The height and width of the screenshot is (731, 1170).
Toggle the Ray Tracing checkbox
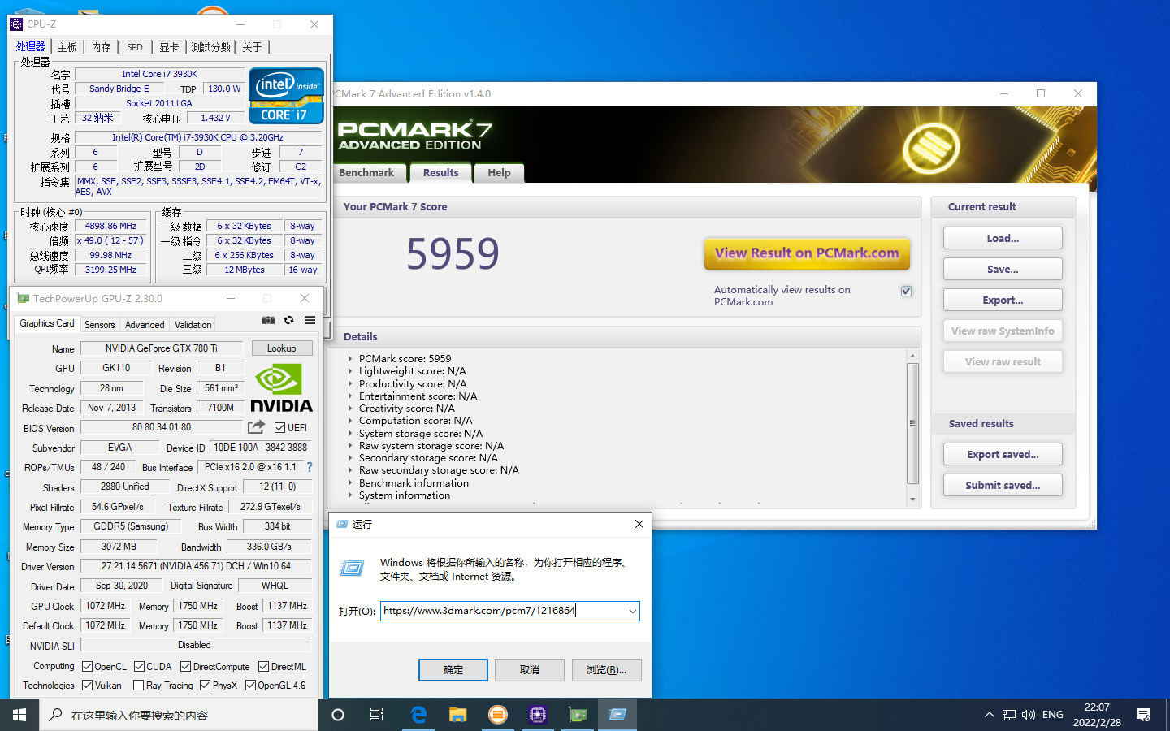point(138,686)
